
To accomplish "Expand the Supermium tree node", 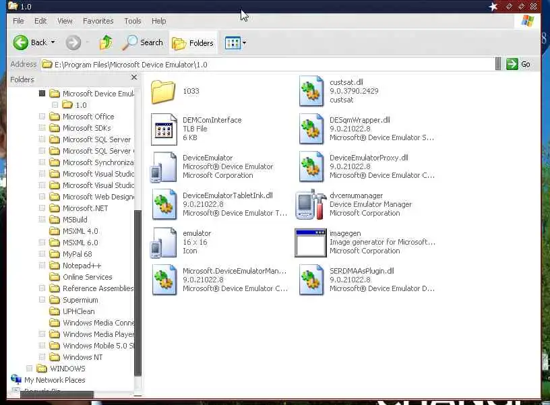I will coord(42,299).
